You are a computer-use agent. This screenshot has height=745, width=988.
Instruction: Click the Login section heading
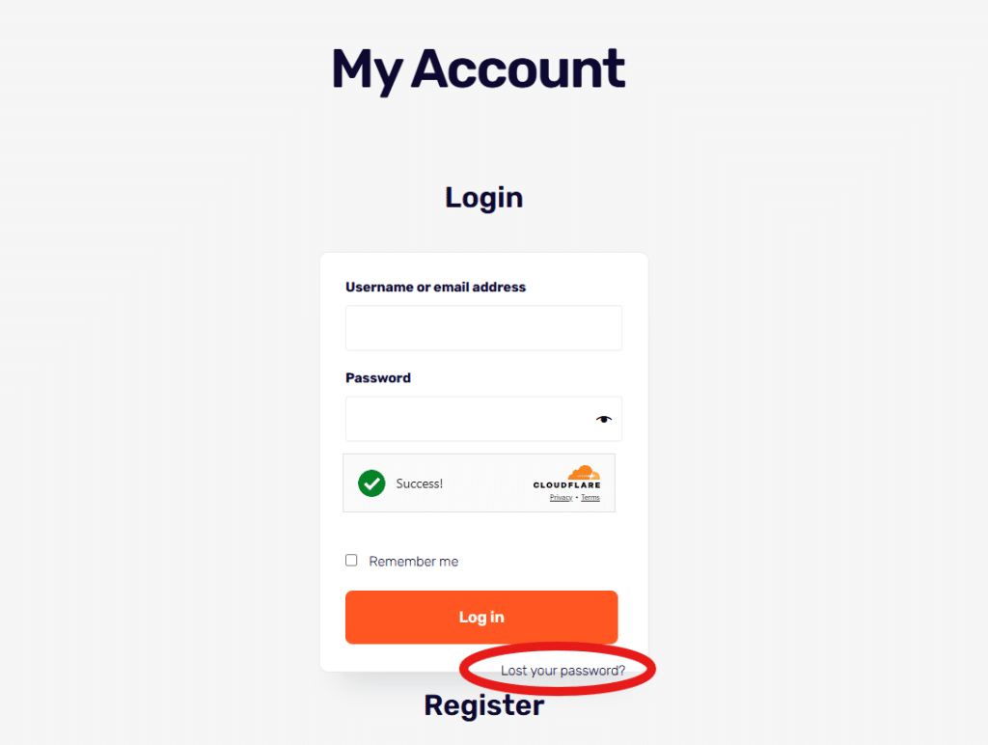point(484,198)
